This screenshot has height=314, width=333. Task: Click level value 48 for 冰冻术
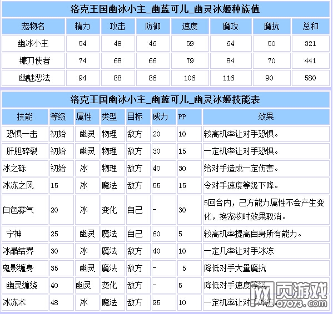(54, 302)
